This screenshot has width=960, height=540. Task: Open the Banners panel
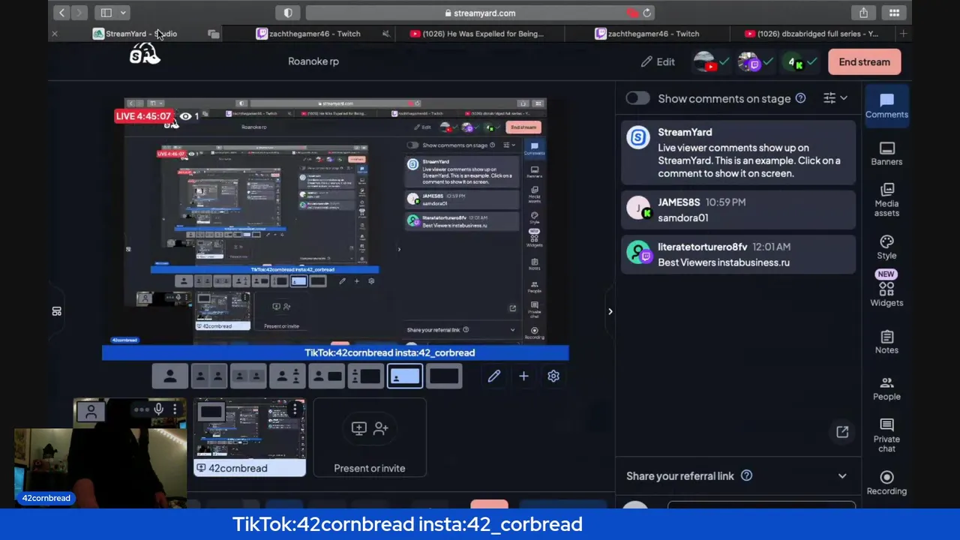point(886,153)
